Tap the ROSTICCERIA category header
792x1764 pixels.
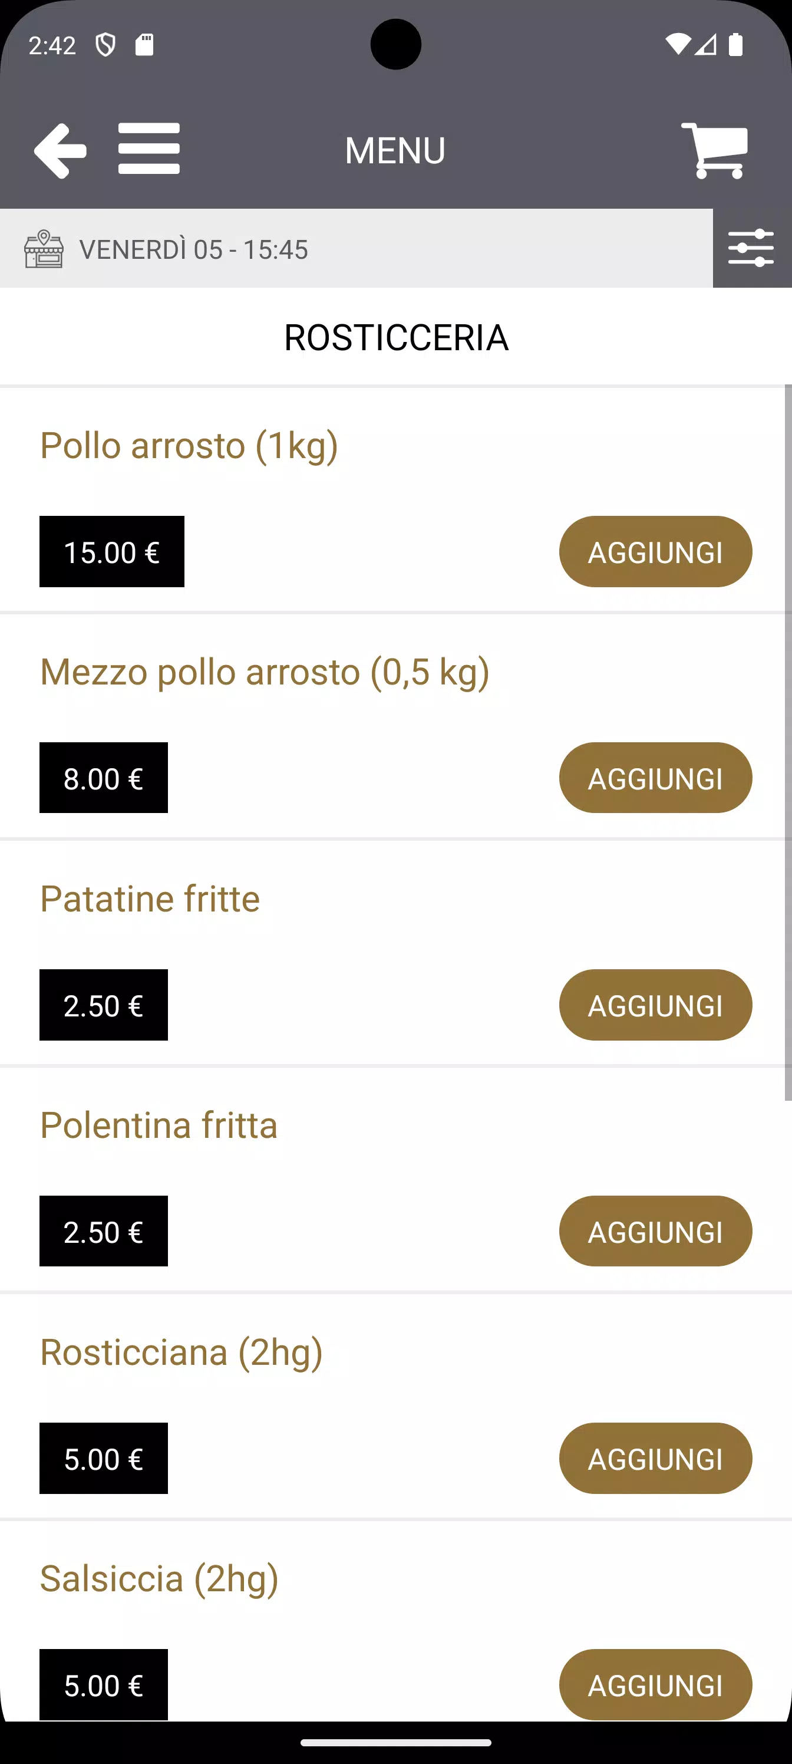point(395,338)
